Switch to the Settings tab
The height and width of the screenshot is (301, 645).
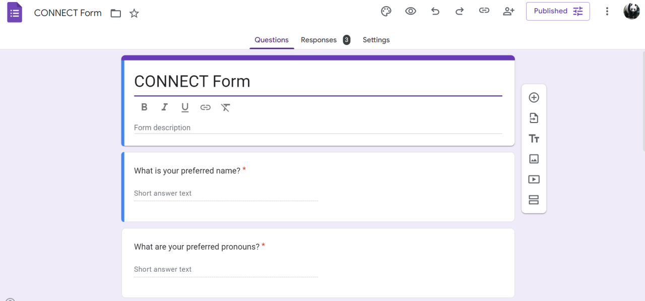376,40
